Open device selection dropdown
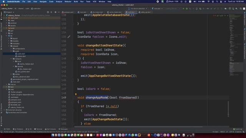 (138, 8)
